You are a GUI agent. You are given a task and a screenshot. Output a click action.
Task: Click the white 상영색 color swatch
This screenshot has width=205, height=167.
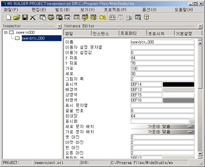coord(178,95)
